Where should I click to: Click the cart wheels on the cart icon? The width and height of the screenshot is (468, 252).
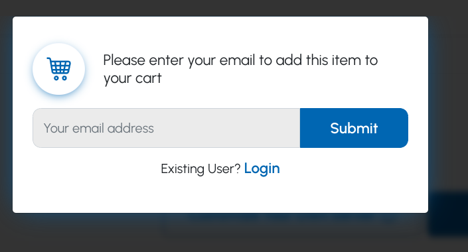coord(60,78)
